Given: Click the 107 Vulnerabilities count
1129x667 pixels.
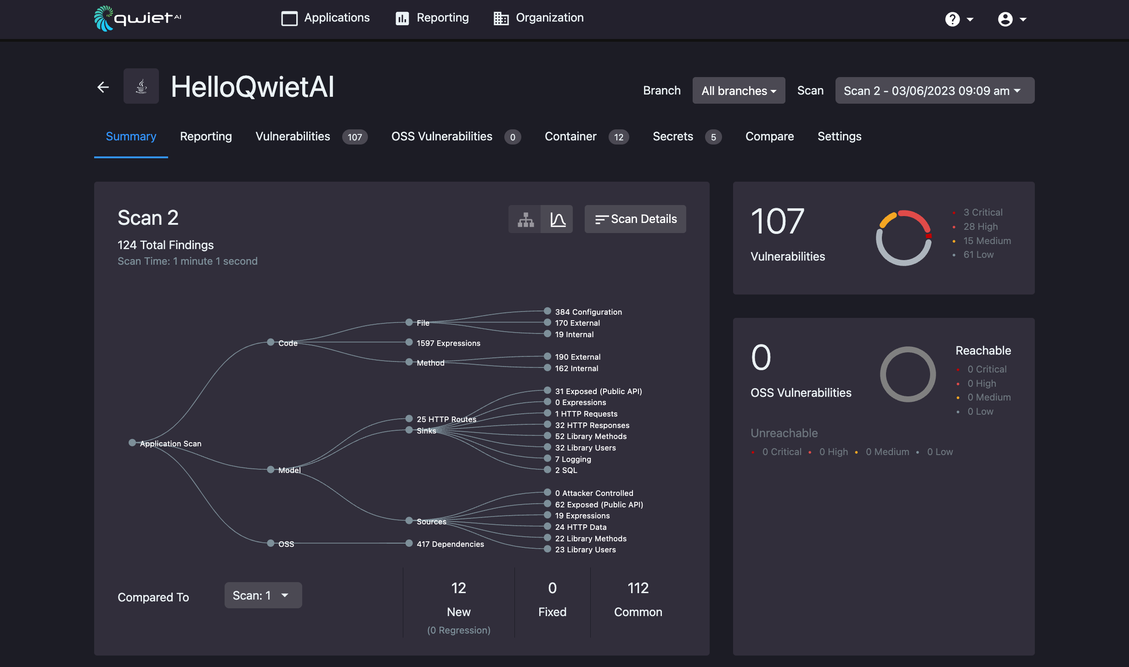Looking at the screenshot, I should (777, 222).
